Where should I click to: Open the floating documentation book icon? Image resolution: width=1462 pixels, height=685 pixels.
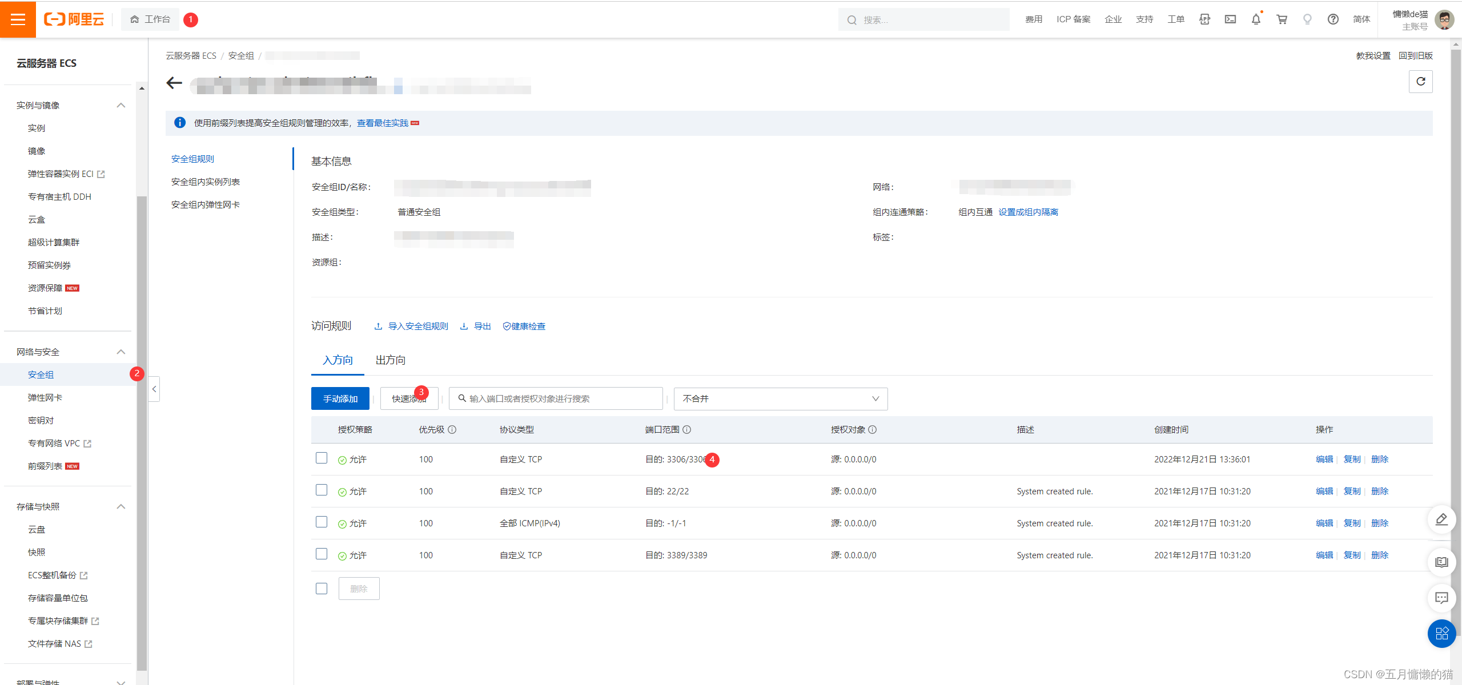coord(1441,562)
